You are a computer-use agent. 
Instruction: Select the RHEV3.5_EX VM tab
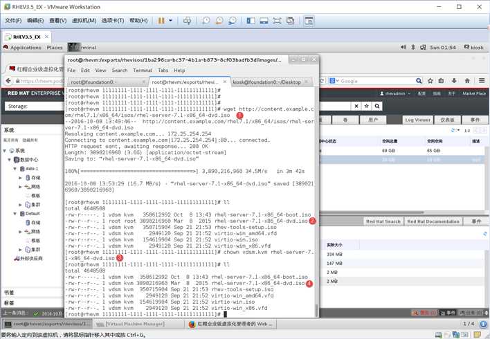pos(27,37)
